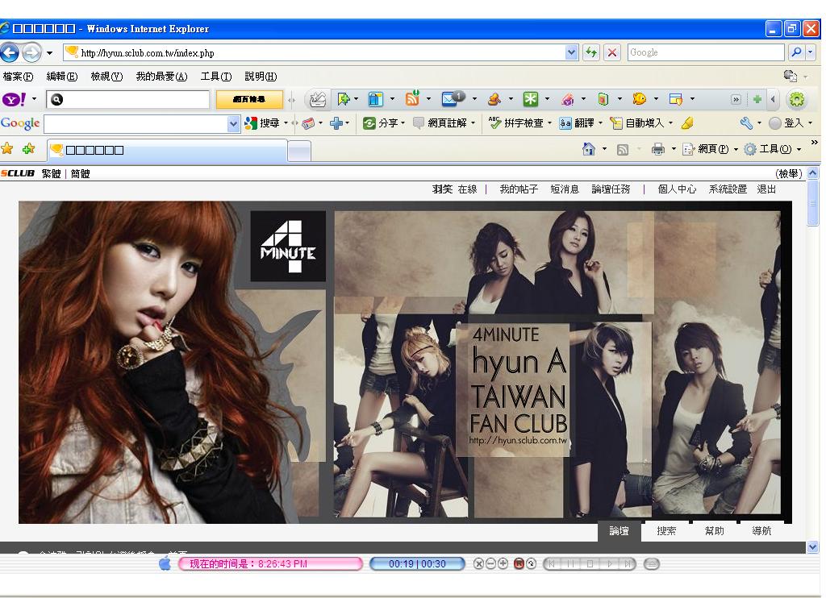Click the 退出 logout link
Image resolution: width=826 pixels, height=598 pixels.
[x=766, y=189]
